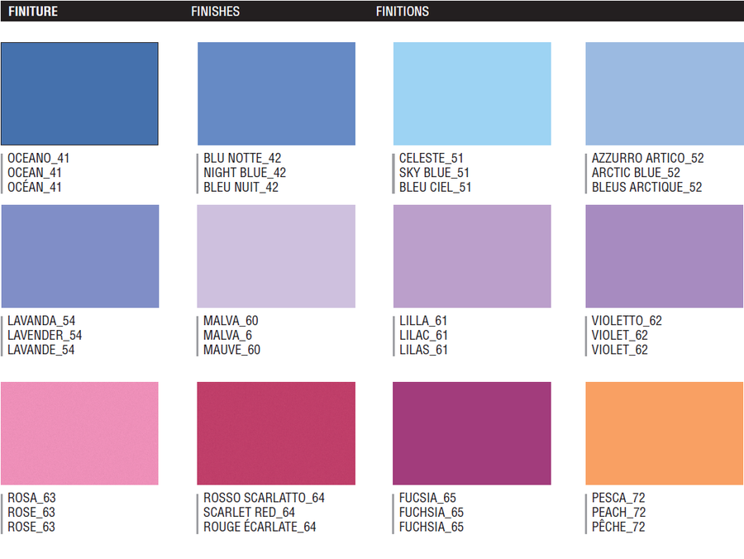Click the SKY BLUE_51 label

coord(434,173)
